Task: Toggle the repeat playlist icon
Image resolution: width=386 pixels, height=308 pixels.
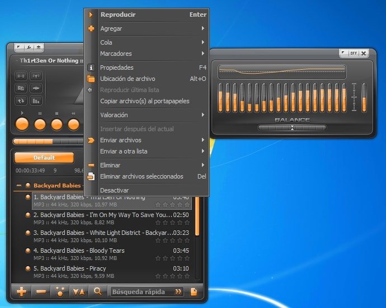Action: [21, 100]
